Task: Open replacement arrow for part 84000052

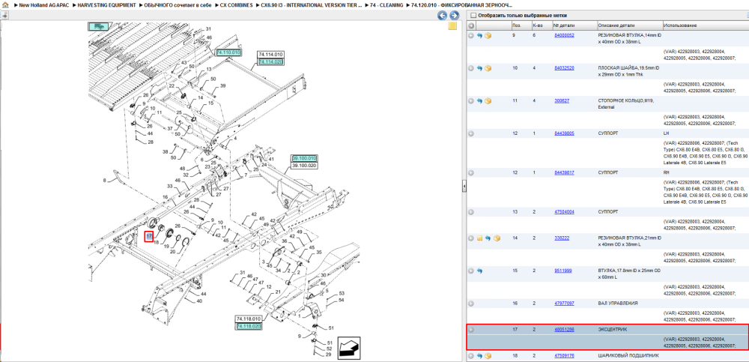Action: [x=479, y=35]
